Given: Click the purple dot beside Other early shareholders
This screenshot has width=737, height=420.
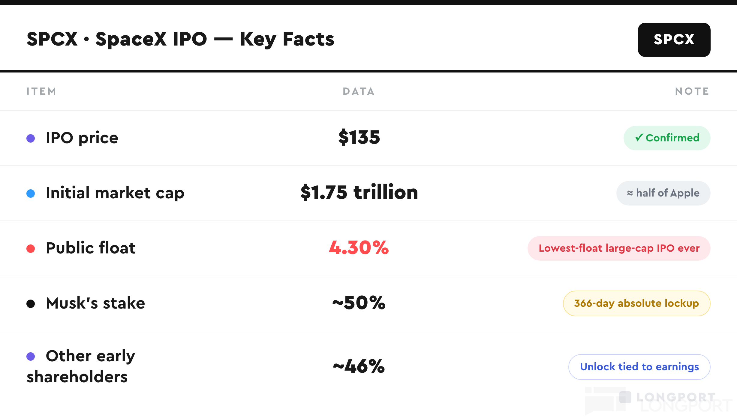Looking at the screenshot, I should [x=31, y=356].
